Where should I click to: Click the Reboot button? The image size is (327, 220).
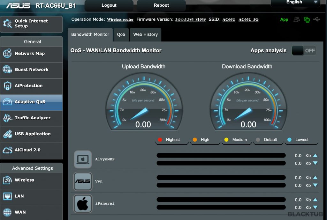[x=161, y=5]
